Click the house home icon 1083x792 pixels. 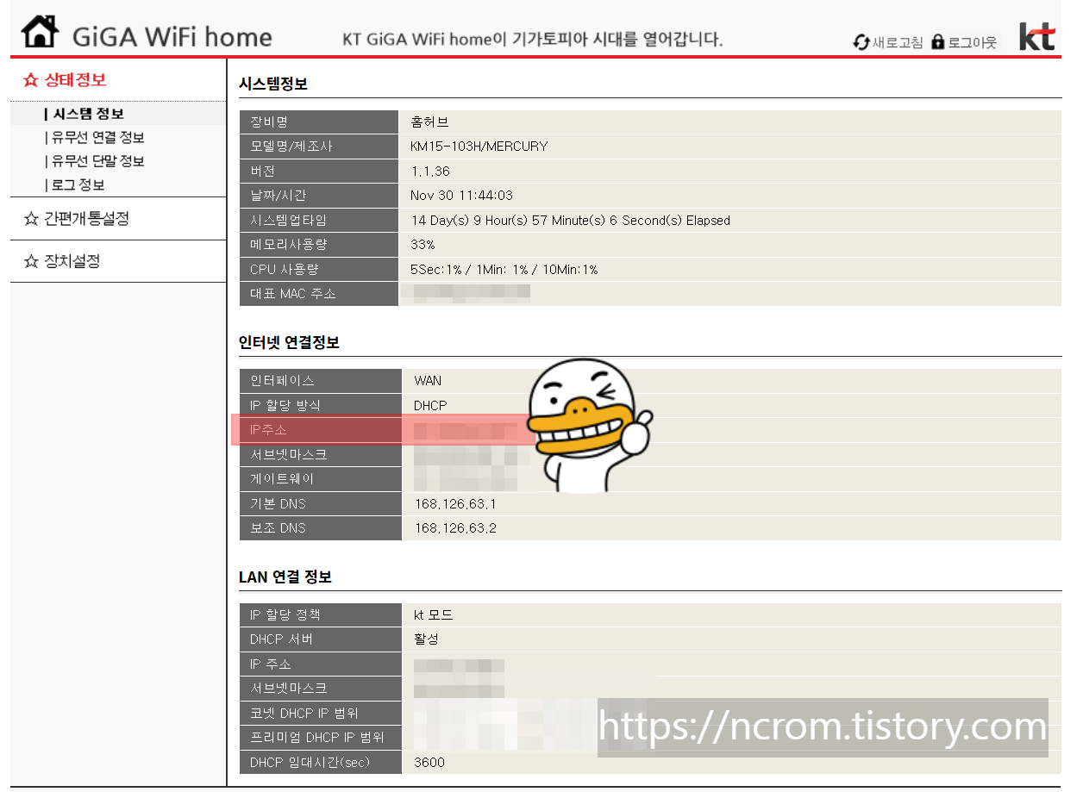point(41,31)
